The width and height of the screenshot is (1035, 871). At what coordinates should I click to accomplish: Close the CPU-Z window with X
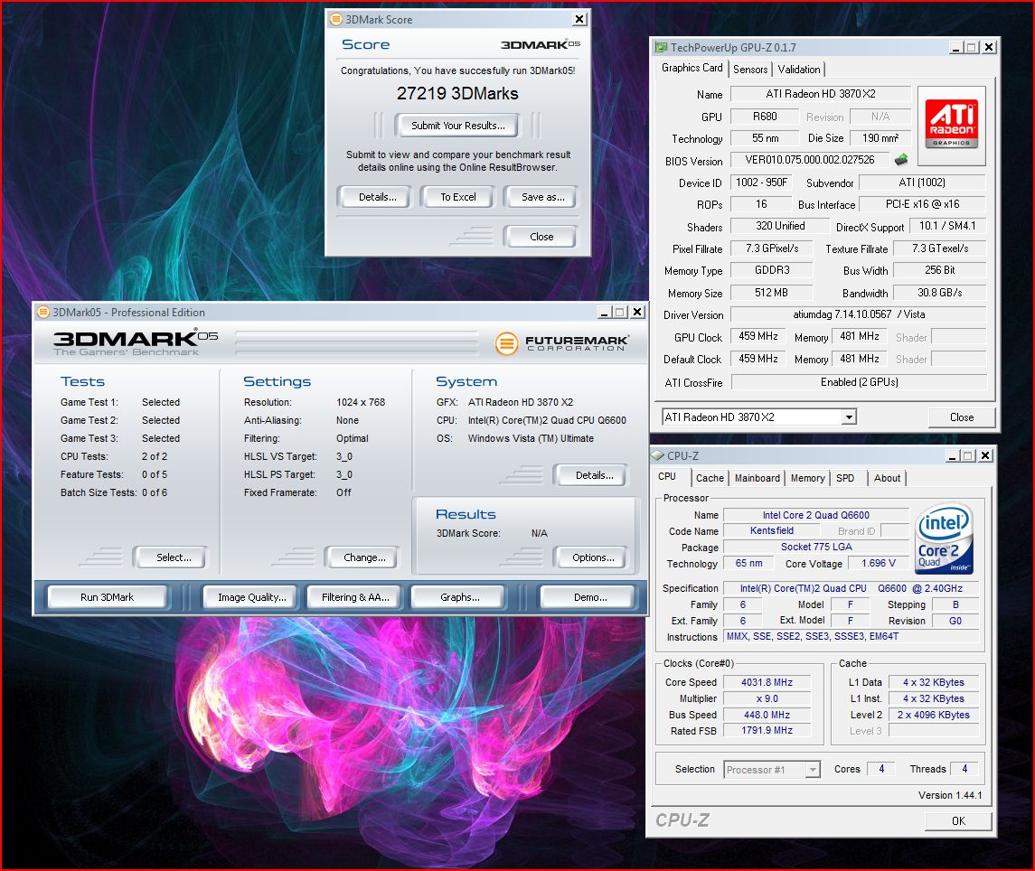pyautogui.click(x=985, y=456)
